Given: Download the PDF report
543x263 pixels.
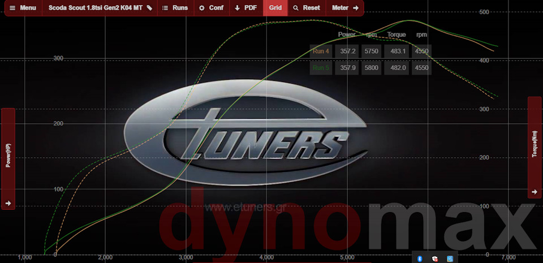Looking at the screenshot, I should point(246,8).
